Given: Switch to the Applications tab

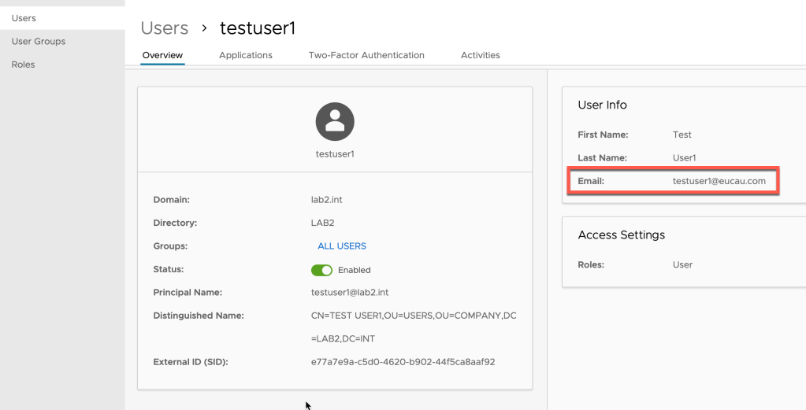Looking at the screenshot, I should (x=246, y=55).
